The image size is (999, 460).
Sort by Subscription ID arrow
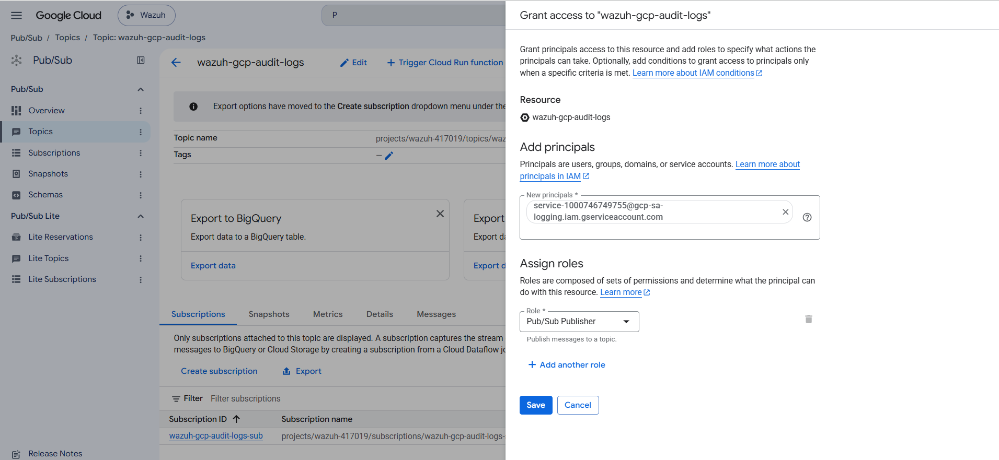[x=236, y=419]
